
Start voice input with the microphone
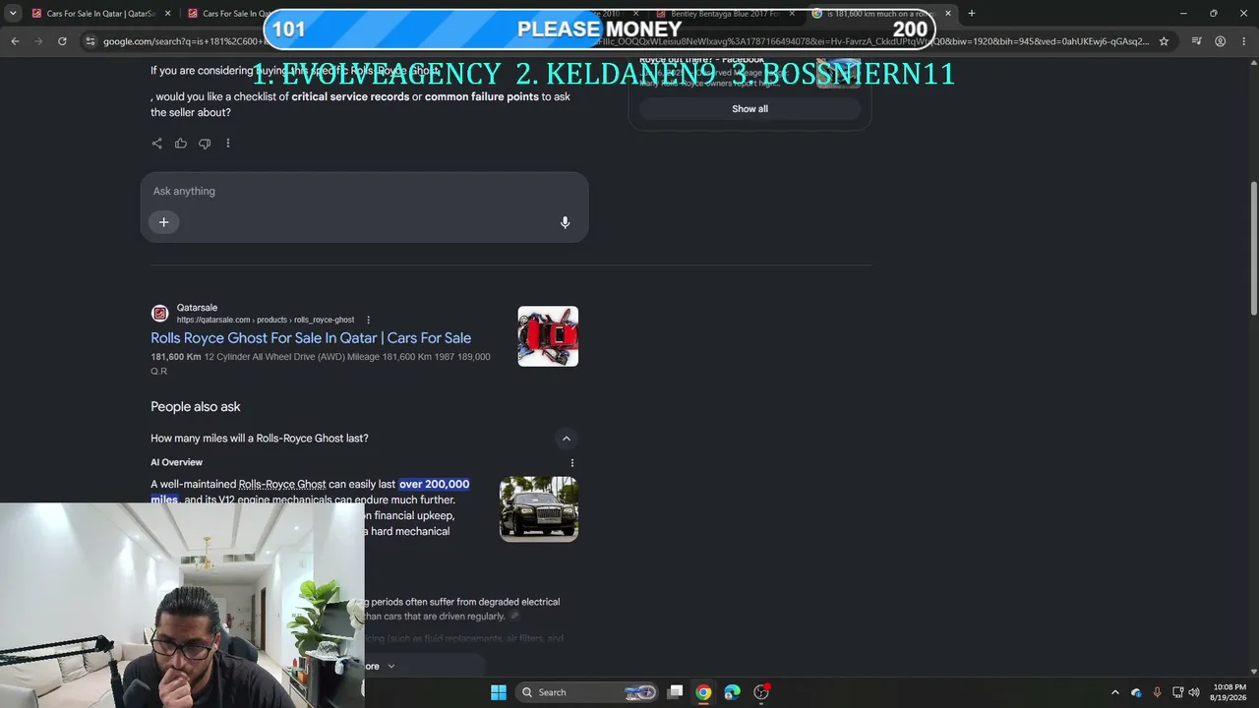(x=565, y=222)
